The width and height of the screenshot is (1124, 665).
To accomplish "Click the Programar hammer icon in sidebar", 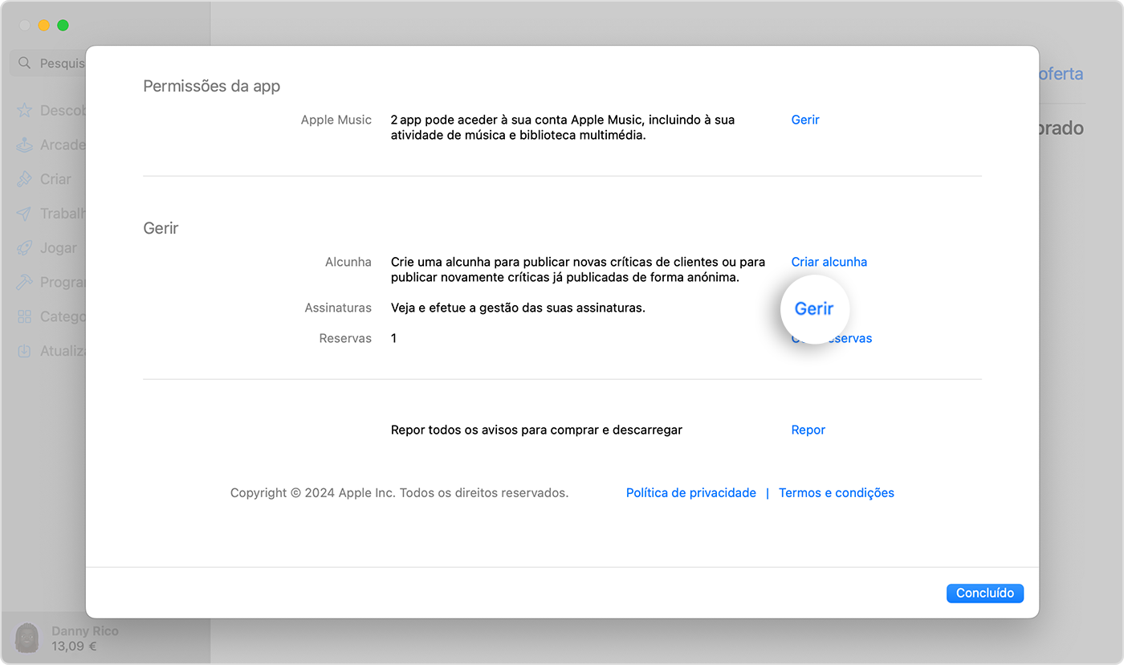I will 25,283.
